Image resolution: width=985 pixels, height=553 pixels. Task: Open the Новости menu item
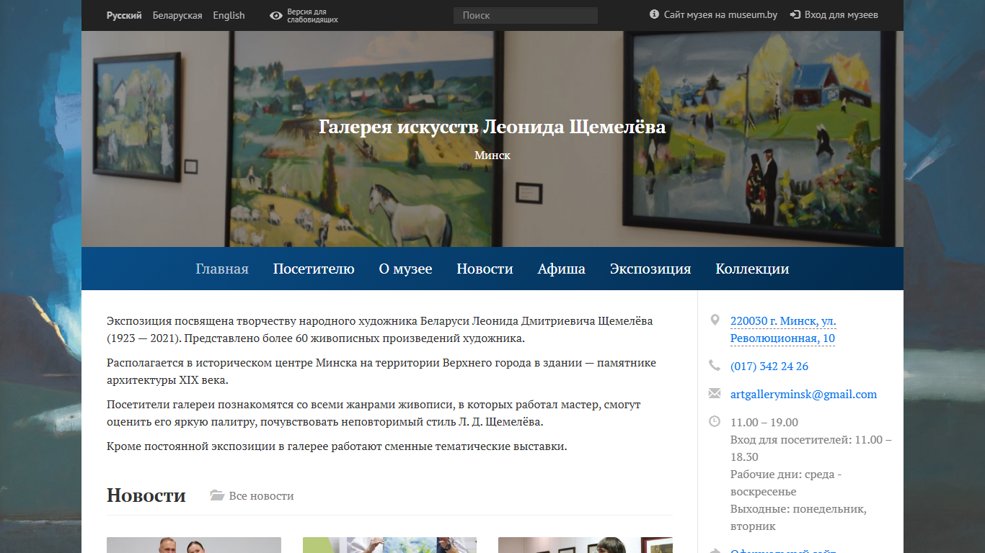[x=485, y=269]
